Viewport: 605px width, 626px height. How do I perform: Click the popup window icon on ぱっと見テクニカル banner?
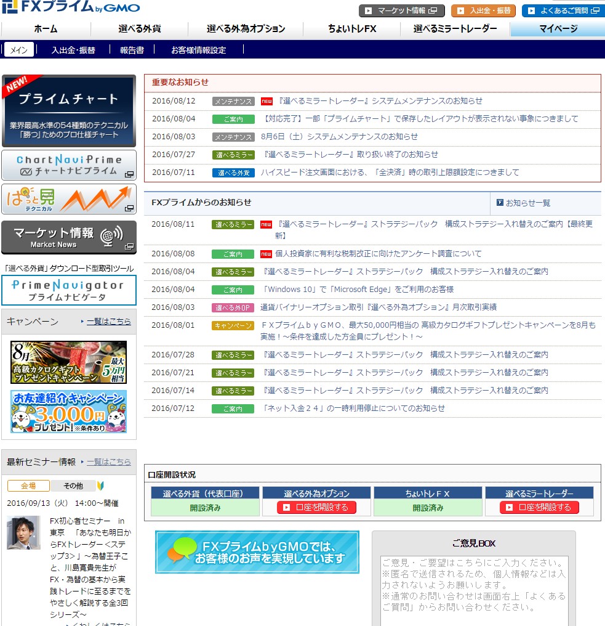[x=129, y=208]
